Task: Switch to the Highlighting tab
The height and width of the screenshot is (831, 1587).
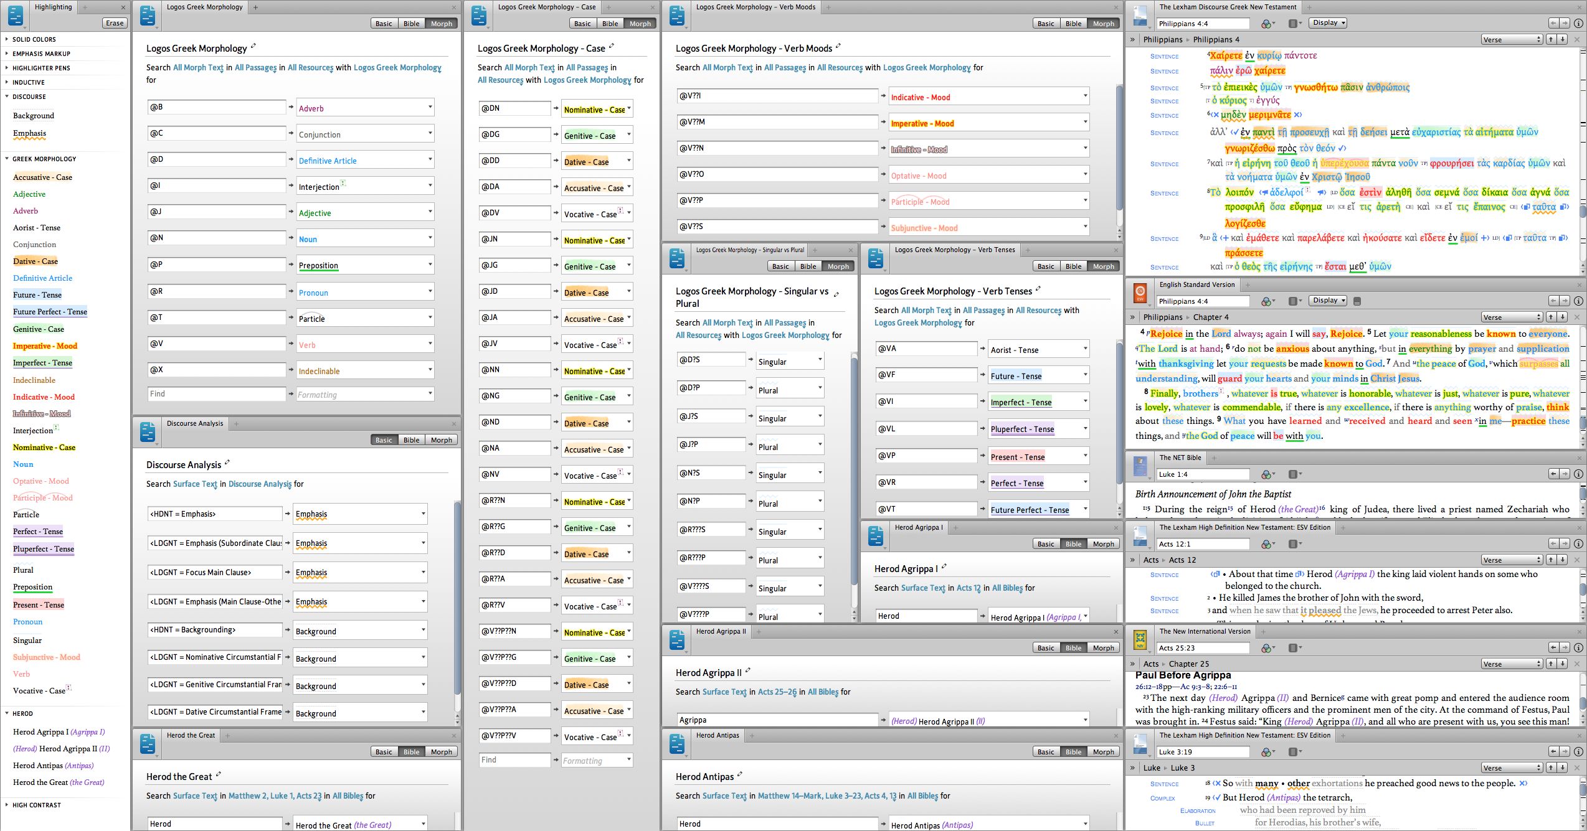Action: point(53,7)
